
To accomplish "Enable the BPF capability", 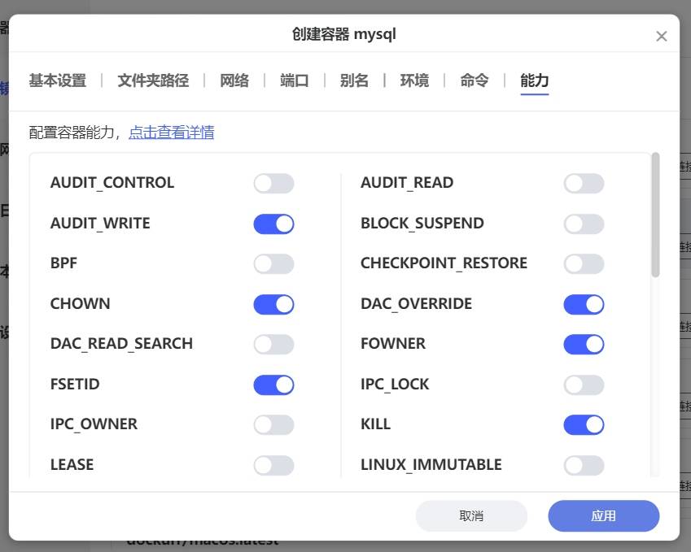I will pyautogui.click(x=273, y=263).
